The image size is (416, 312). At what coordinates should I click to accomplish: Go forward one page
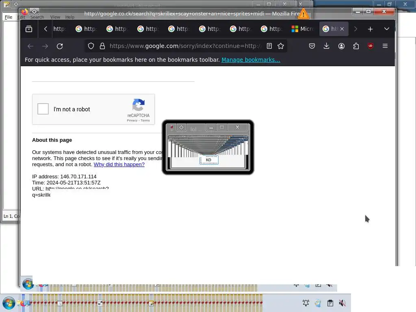45,46
